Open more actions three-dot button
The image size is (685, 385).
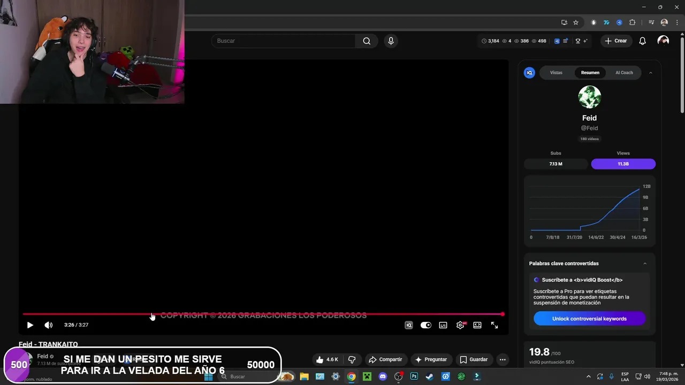[503, 360]
